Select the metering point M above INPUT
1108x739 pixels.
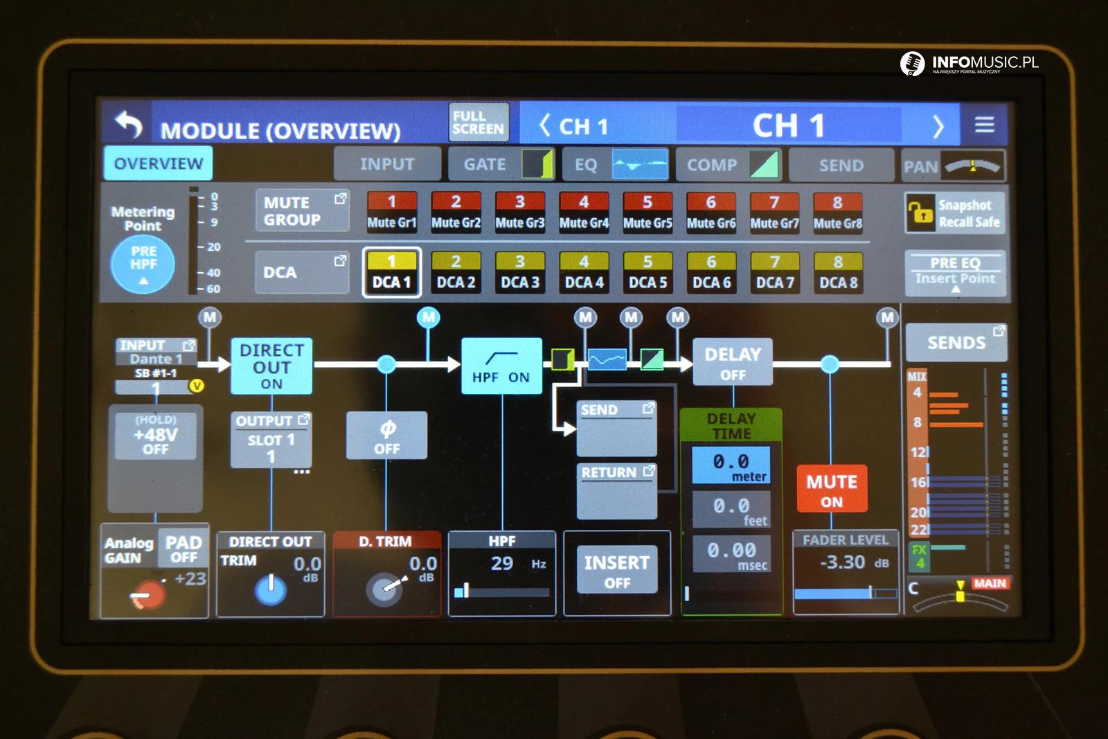click(x=210, y=317)
